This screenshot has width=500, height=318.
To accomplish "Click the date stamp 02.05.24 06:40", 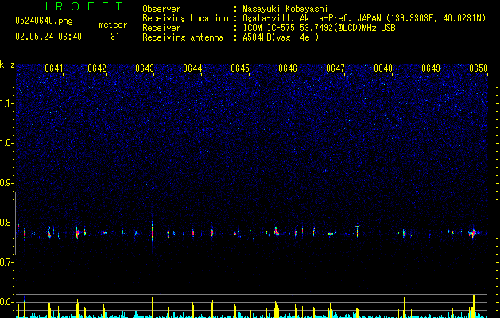I will 48,37.
